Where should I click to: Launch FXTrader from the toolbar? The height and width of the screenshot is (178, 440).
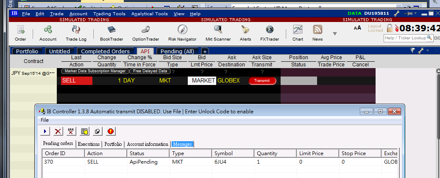(270, 33)
